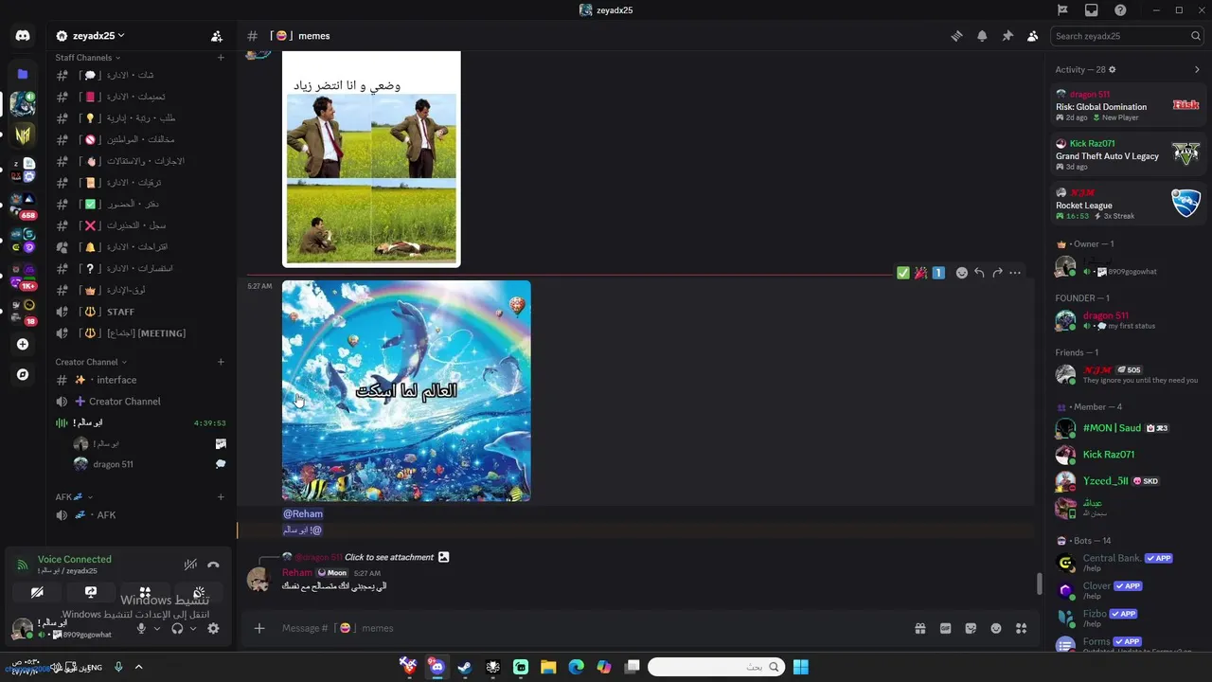Click the add attachment plus button
The height and width of the screenshot is (682, 1212).
[x=259, y=628]
